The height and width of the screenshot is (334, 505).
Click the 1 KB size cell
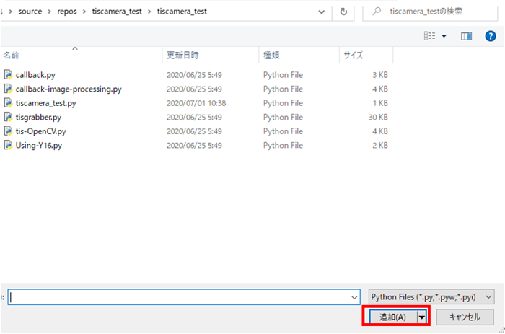(x=380, y=103)
